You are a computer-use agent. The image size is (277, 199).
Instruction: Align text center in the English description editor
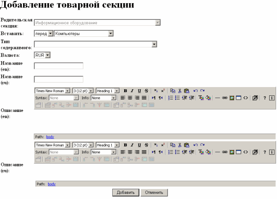click(130, 98)
